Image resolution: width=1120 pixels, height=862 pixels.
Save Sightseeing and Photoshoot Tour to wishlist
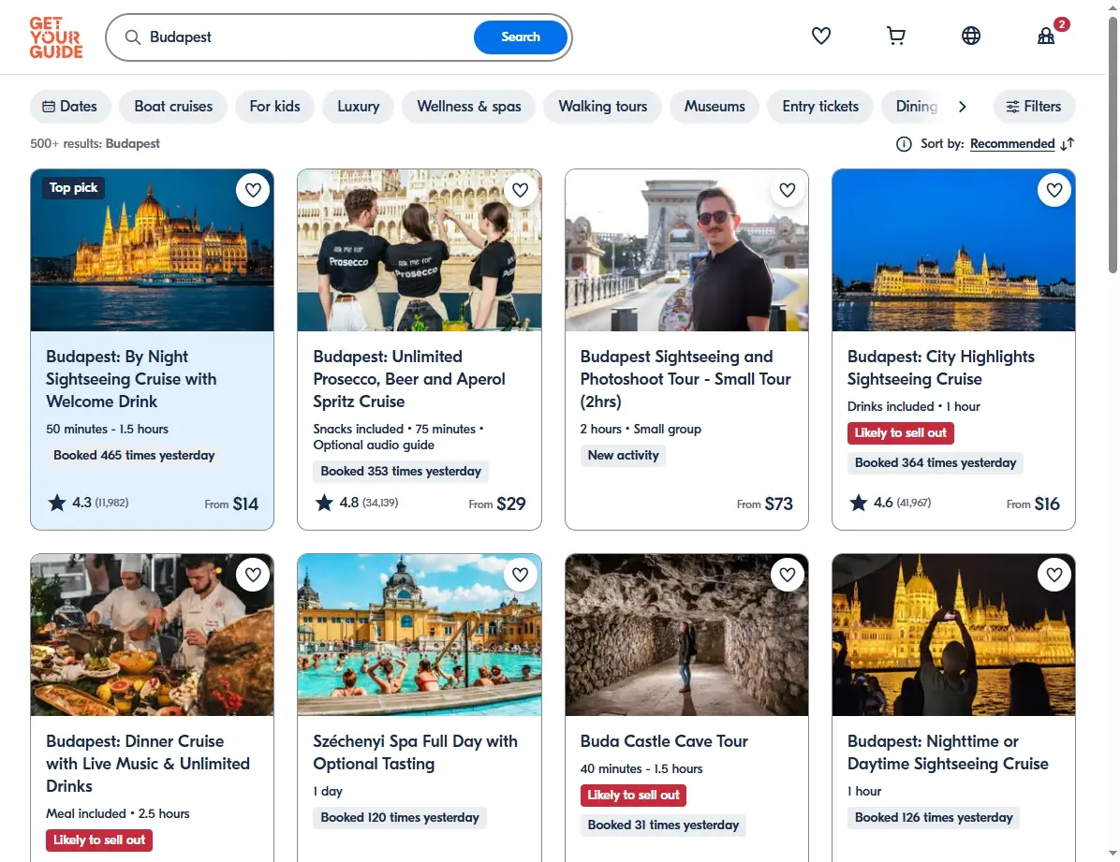pos(788,190)
